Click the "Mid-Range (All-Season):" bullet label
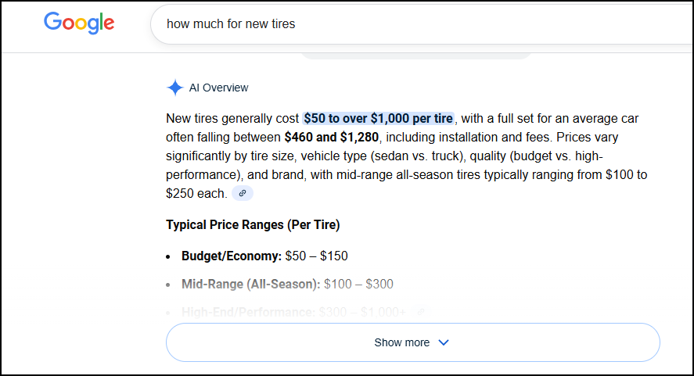This screenshot has width=694, height=376. click(250, 284)
